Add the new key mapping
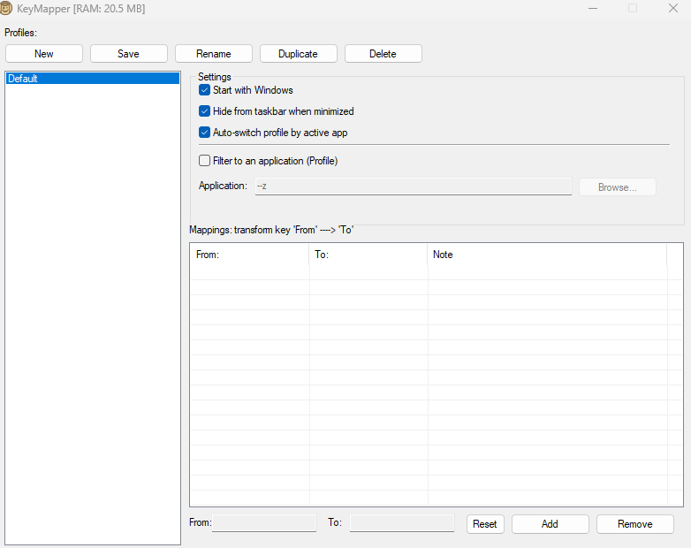Viewport: 691px width, 548px height. point(550,524)
